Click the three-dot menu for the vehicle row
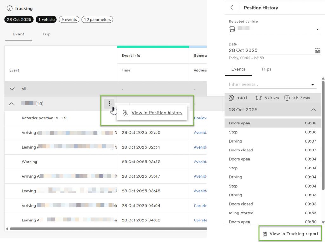This screenshot has height=242, width=325. coord(109,104)
